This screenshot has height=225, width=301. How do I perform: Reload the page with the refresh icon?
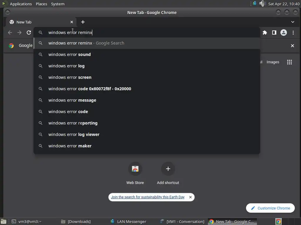(x=29, y=33)
